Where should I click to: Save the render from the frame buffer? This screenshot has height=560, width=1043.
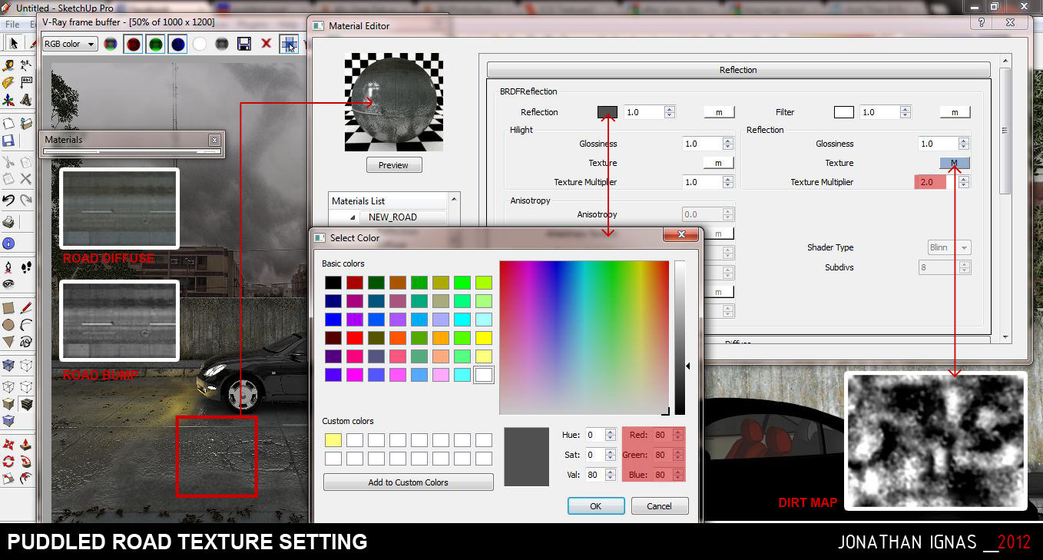[x=245, y=44]
